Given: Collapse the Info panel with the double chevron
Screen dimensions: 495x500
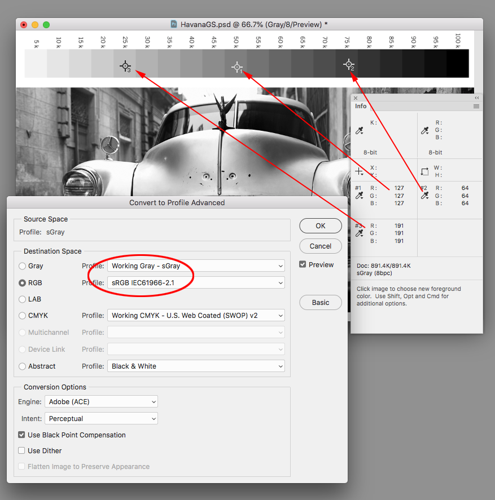Looking at the screenshot, I should coord(477,97).
